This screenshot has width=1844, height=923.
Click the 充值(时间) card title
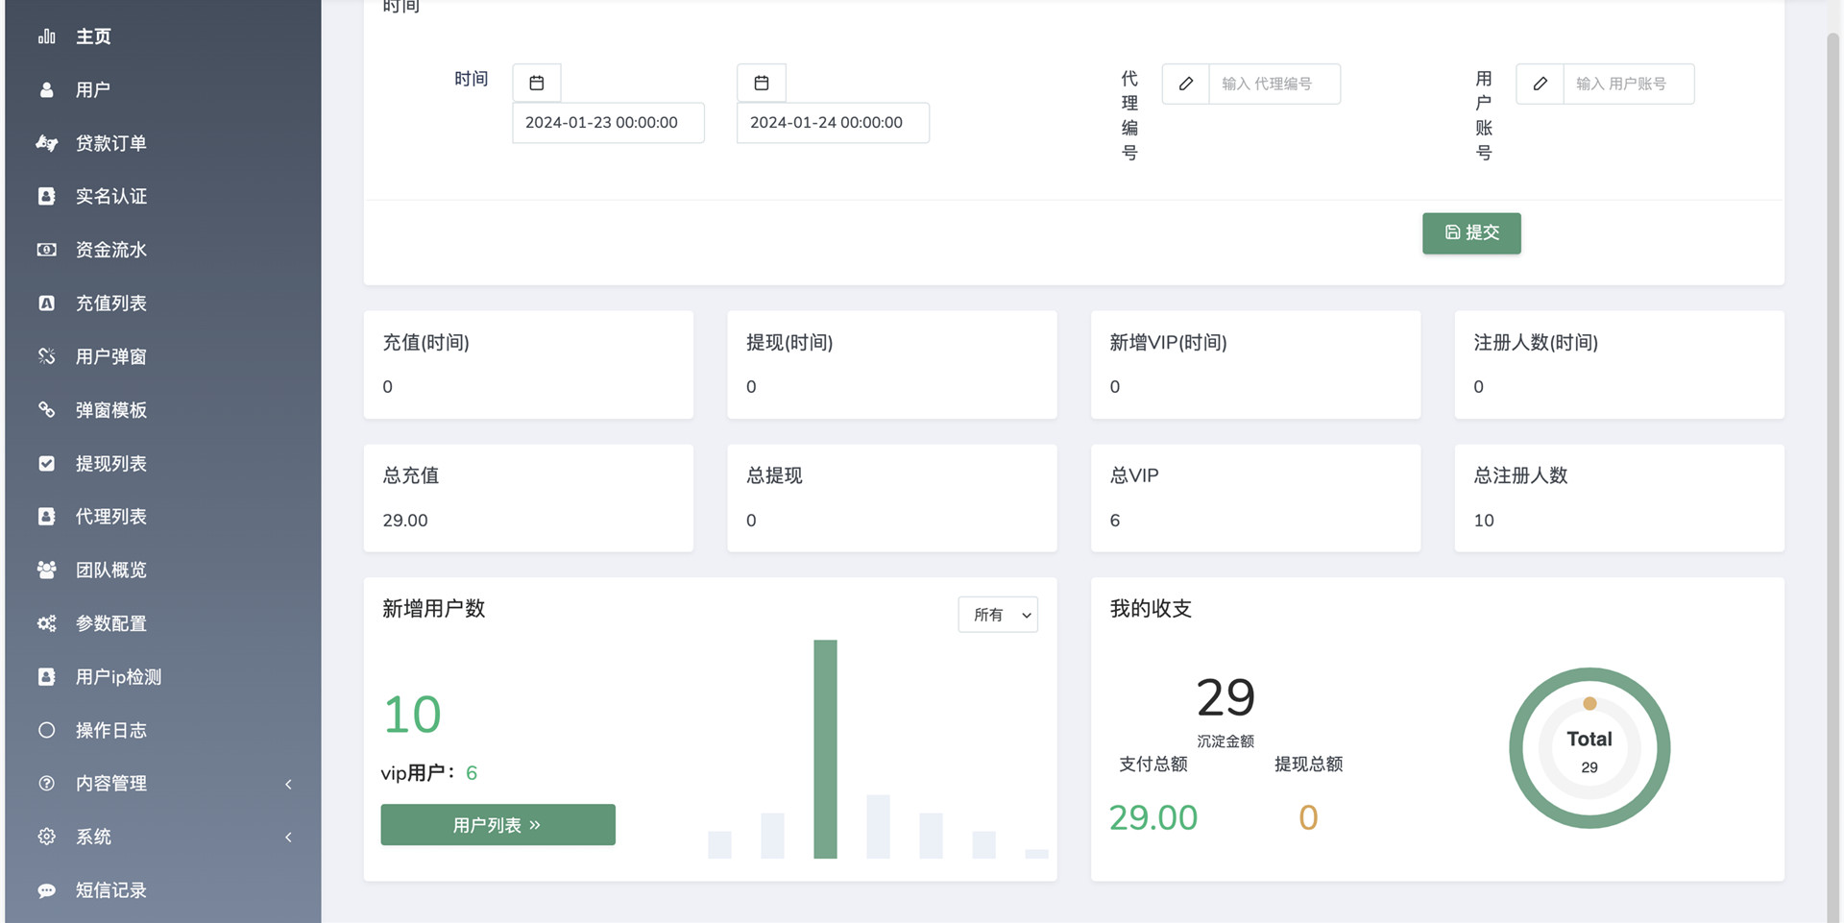pos(425,343)
